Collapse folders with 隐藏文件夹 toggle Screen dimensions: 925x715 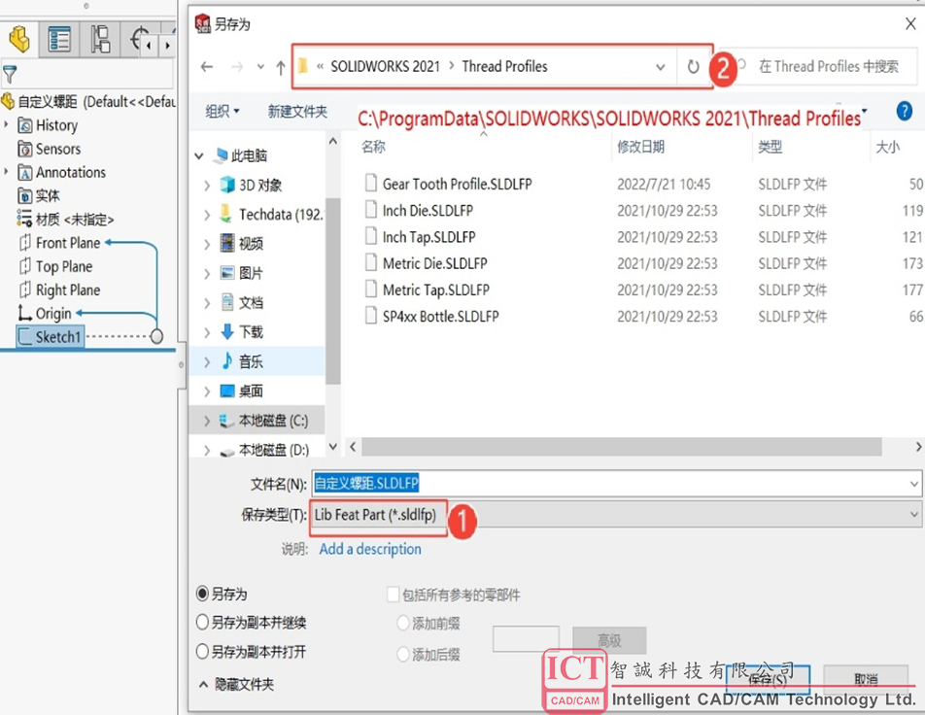click(x=236, y=684)
